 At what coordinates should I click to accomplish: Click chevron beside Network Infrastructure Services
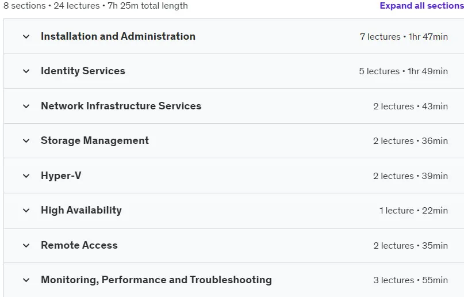pos(26,106)
